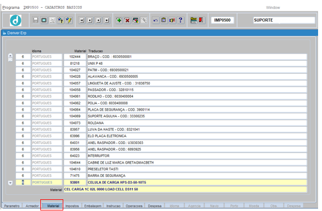322x211 pixels.
Task: Switch to the Parametro tab
Action: pos(12,205)
